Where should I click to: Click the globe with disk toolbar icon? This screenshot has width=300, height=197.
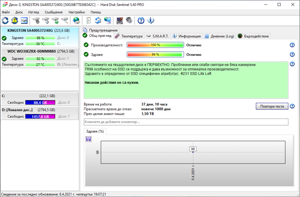coord(76,20)
